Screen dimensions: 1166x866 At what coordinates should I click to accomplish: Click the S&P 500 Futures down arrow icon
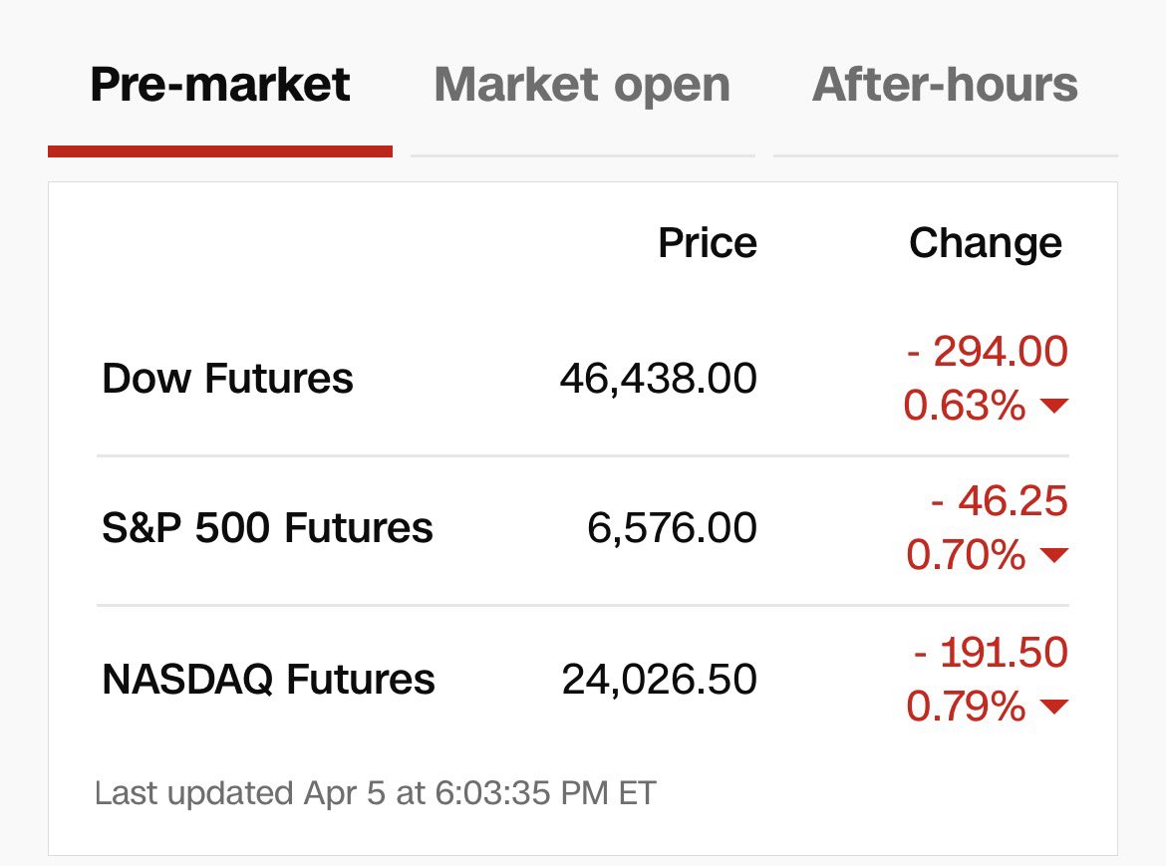point(1053,554)
